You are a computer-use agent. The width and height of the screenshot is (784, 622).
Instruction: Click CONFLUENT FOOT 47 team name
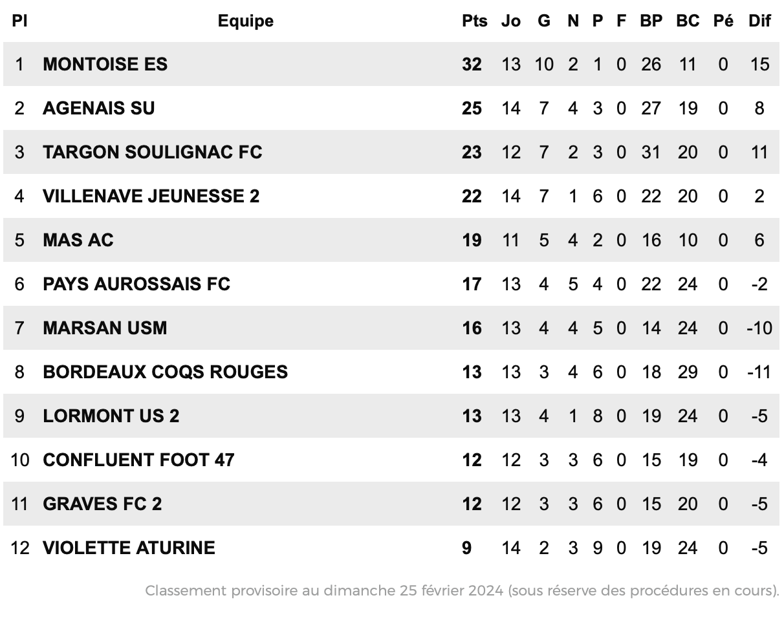click(x=138, y=460)
